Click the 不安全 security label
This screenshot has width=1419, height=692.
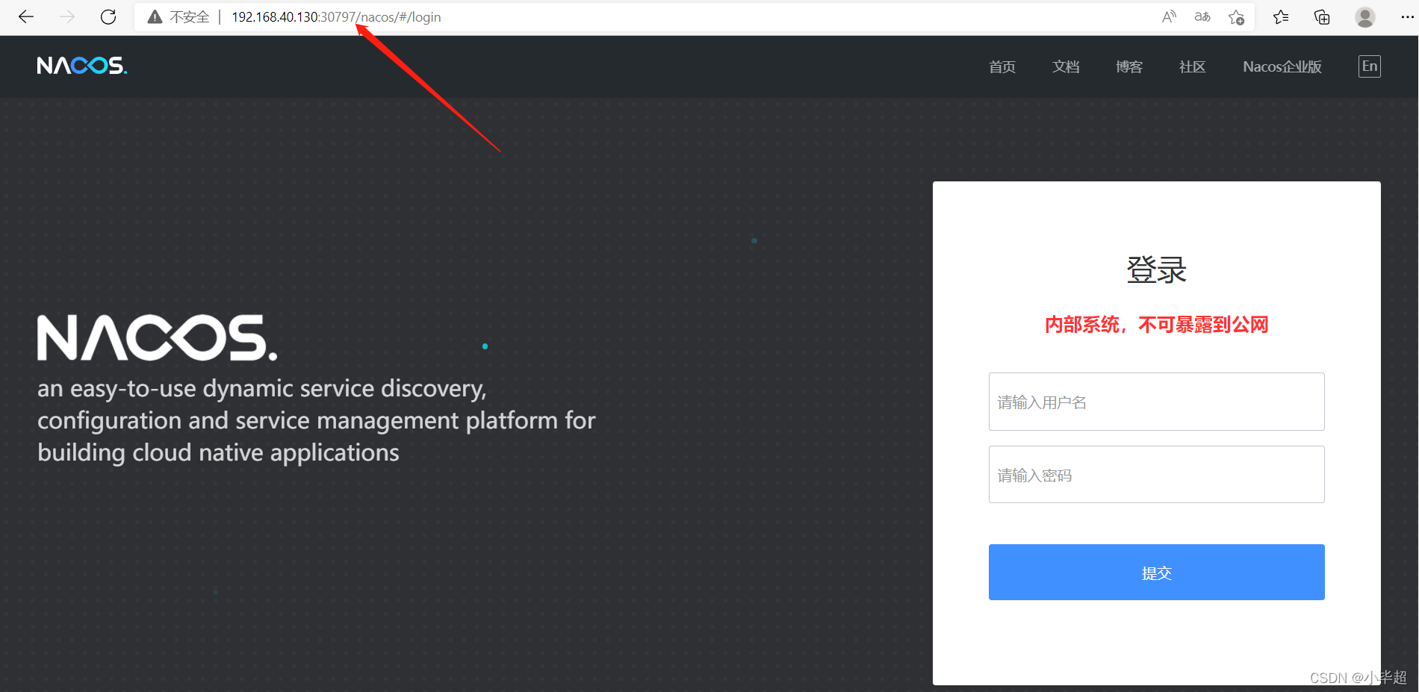tap(189, 16)
